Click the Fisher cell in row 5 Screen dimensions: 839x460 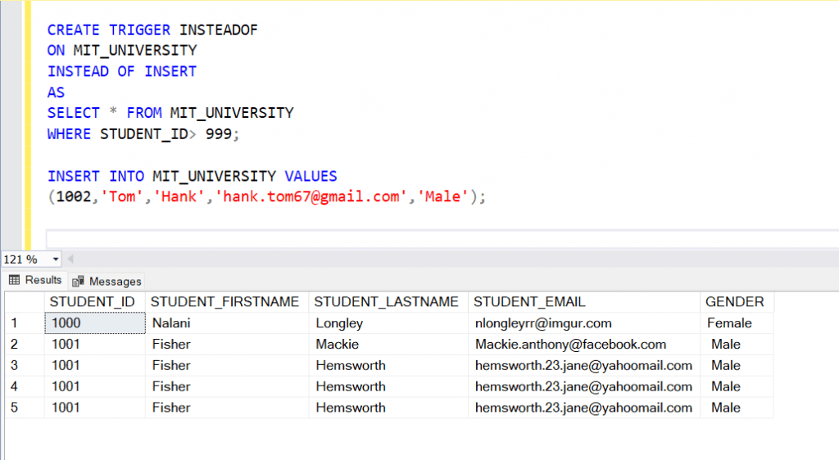click(x=226, y=408)
